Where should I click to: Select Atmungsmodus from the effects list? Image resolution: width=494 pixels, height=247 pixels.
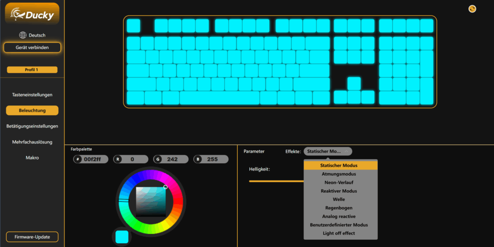point(340,174)
